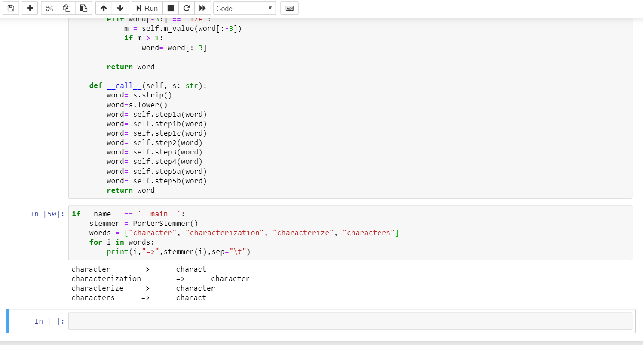
Task: Click the 'm = self.m_value(word[:-3])' line
Action: coord(183,28)
